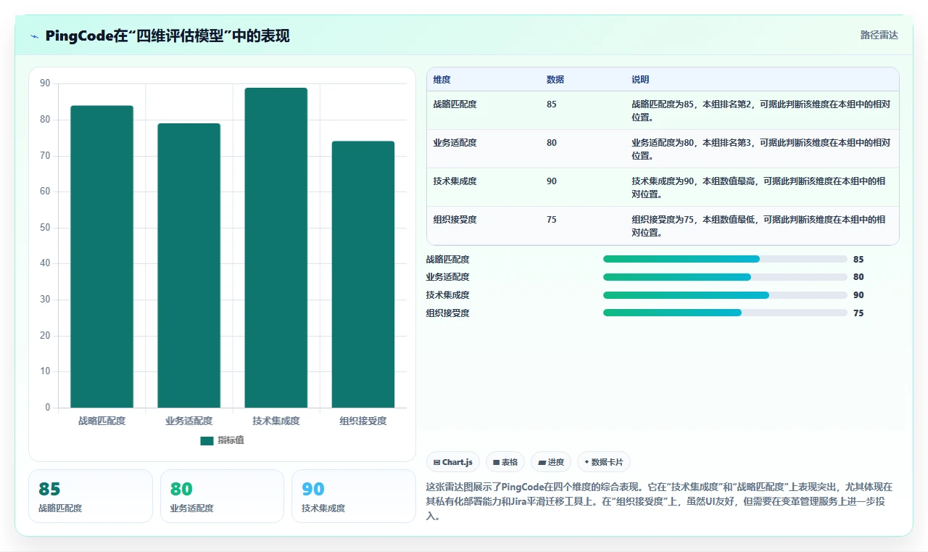Click y-axis tick label 50
Viewport: 928px width, 552px height.
coord(45,228)
